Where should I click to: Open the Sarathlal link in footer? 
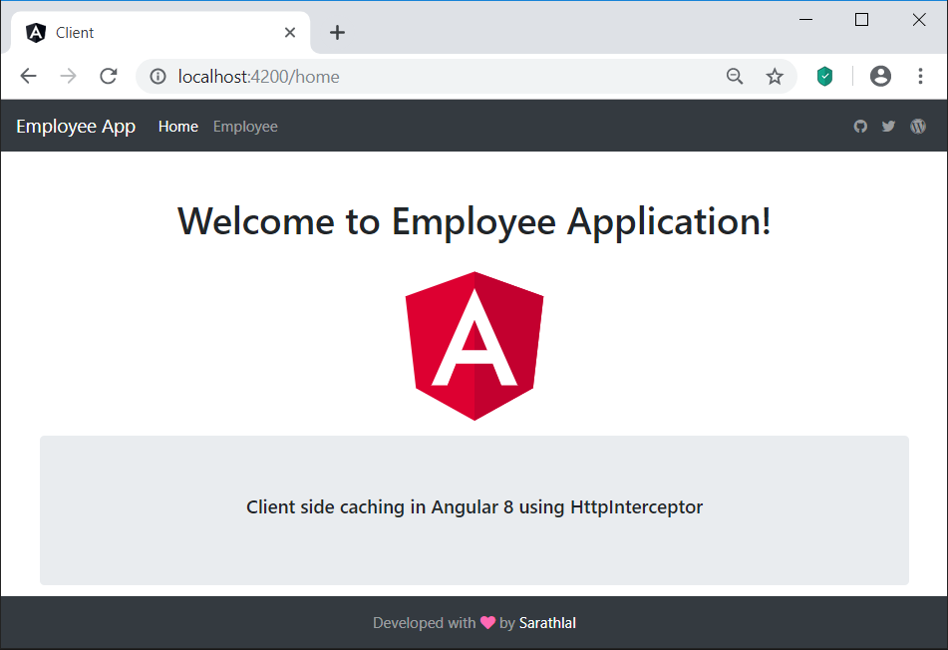(x=547, y=623)
